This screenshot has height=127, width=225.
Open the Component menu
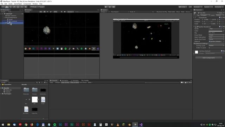click(27, 4)
